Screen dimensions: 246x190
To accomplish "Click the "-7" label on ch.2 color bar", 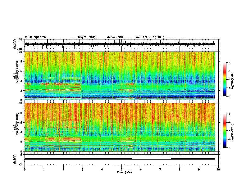I will tap(229, 148).
